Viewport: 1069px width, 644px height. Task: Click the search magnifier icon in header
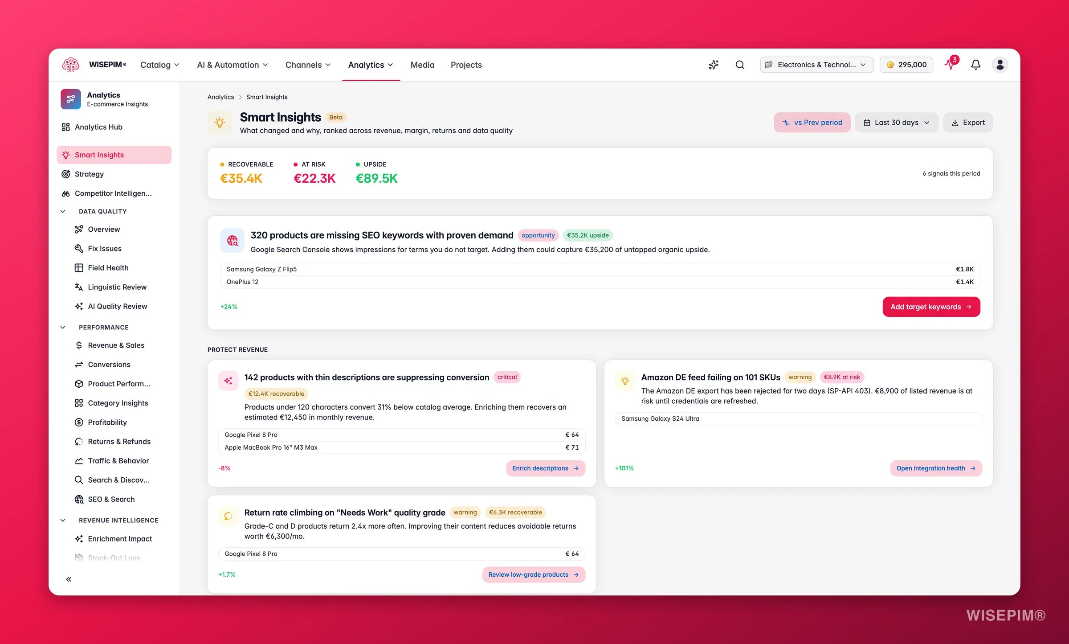(x=740, y=65)
